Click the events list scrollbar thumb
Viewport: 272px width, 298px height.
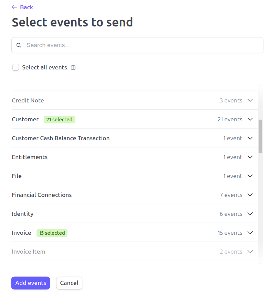[x=261, y=136]
